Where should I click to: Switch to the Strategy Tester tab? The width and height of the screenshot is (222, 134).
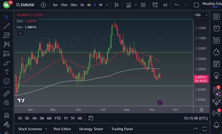click(x=91, y=129)
